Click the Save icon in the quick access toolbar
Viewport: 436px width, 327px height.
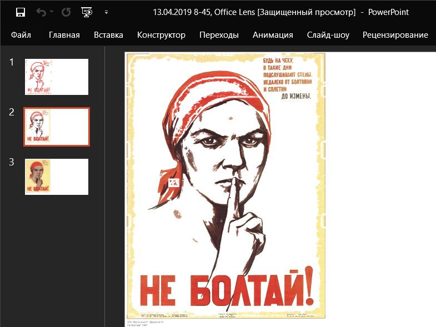(x=21, y=12)
